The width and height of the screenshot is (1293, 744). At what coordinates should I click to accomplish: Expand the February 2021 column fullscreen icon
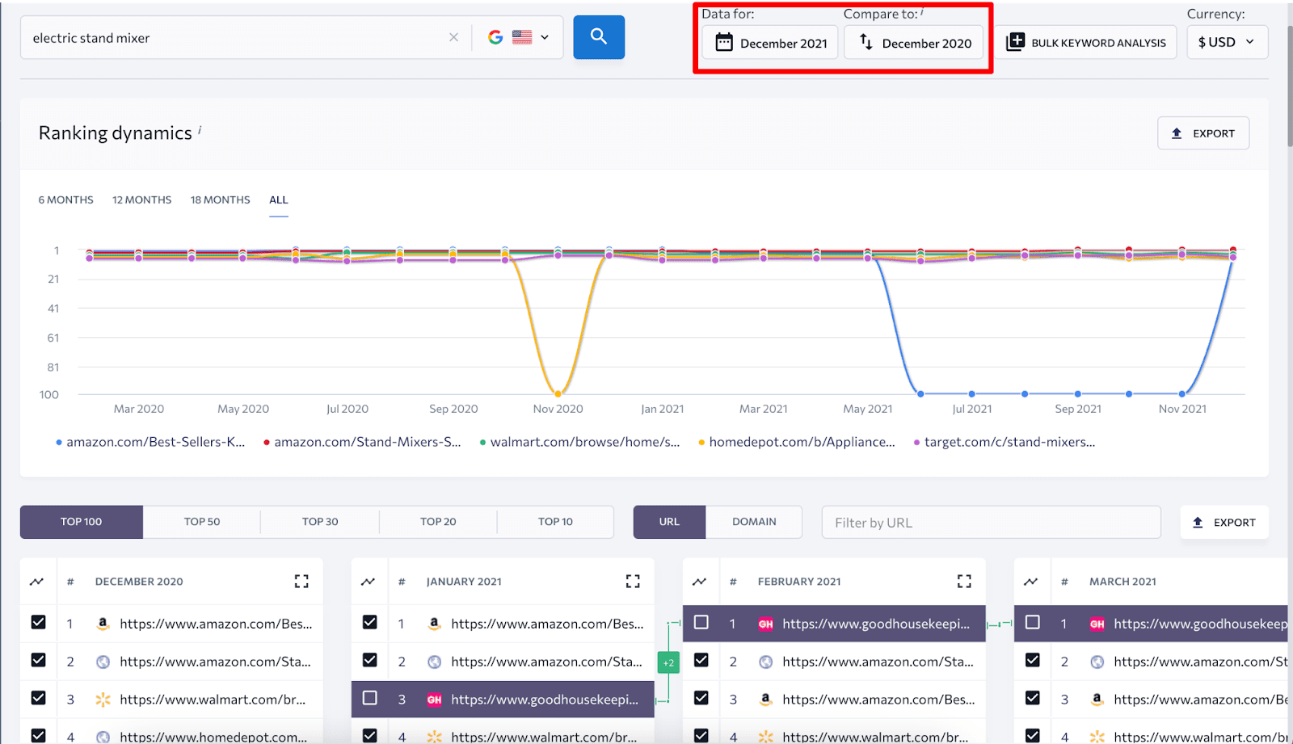pos(964,581)
